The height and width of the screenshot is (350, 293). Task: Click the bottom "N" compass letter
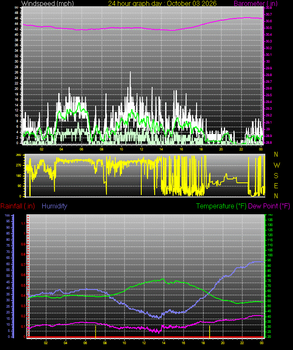point(276,196)
